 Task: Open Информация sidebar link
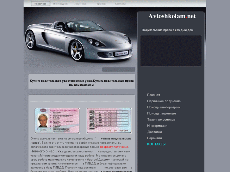(157, 126)
